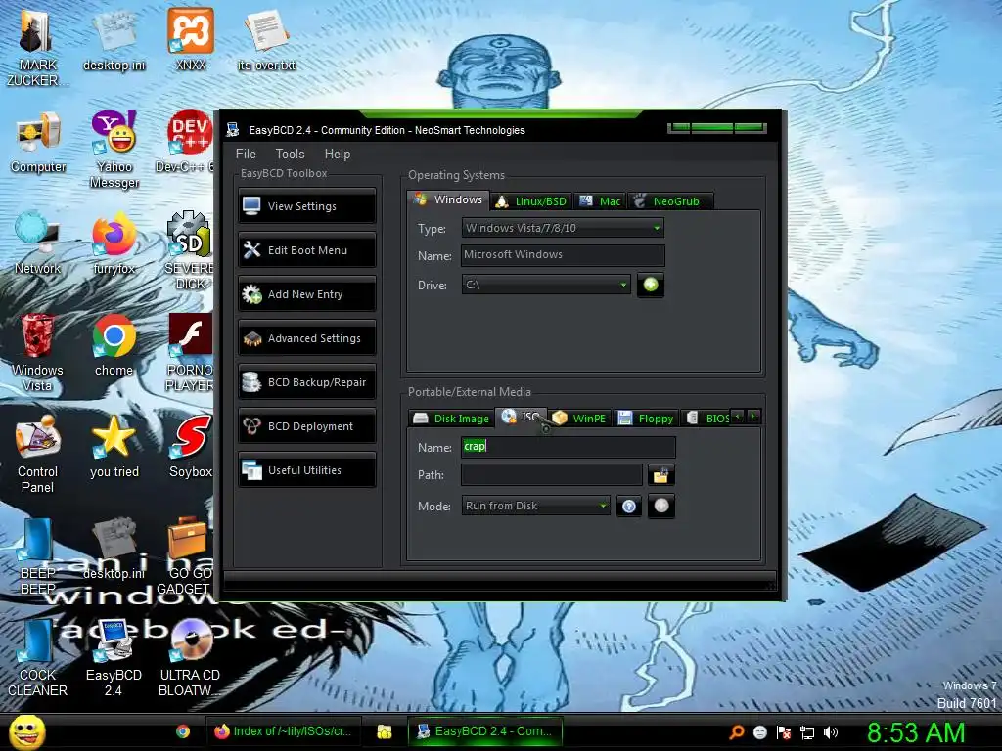Select the you tried star icon
Image resolution: width=1002 pixels, height=751 pixels.
[114, 447]
